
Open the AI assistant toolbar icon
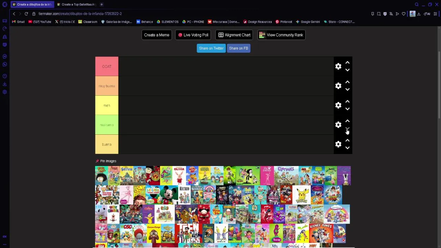click(427, 14)
